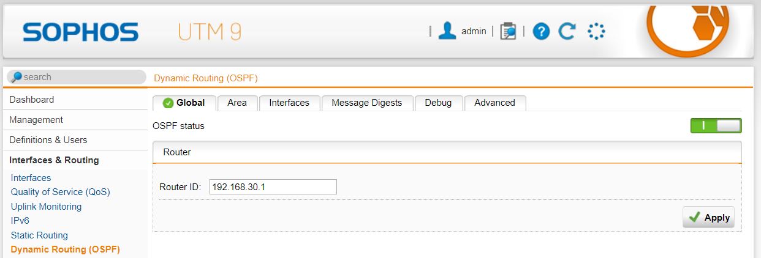
Task: Open the clipboard notes icon in header
Action: pyautogui.click(x=508, y=31)
